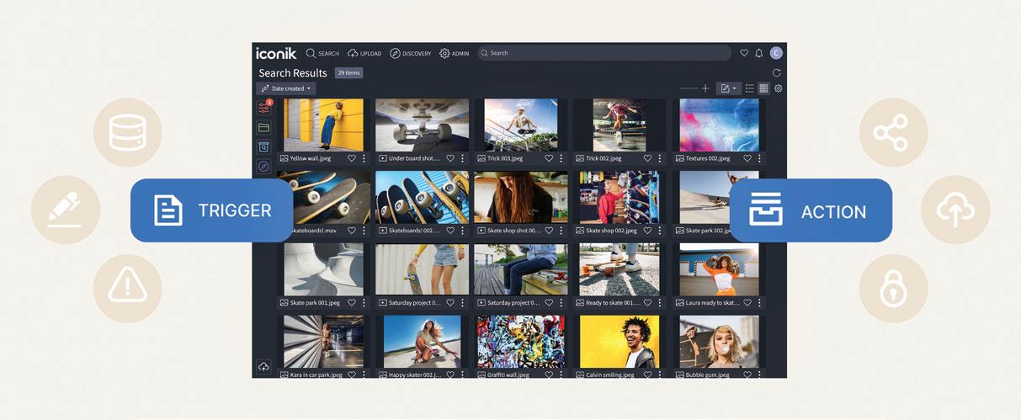Open the Yellow wall.jpeg thumbnail
The height and width of the screenshot is (420, 1021).
pyautogui.click(x=324, y=125)
